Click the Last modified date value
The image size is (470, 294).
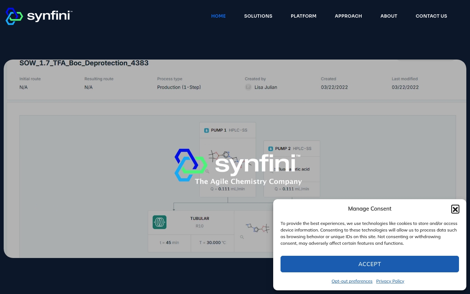(405, 87)
